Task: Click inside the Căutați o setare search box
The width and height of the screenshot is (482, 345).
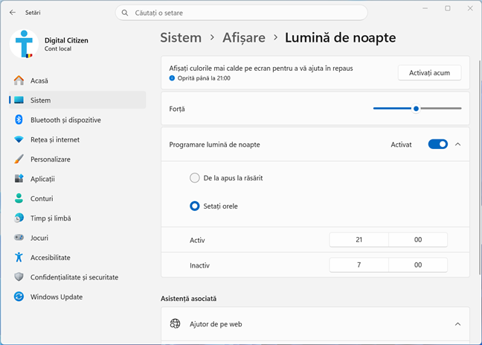Action: pos(241,13)
